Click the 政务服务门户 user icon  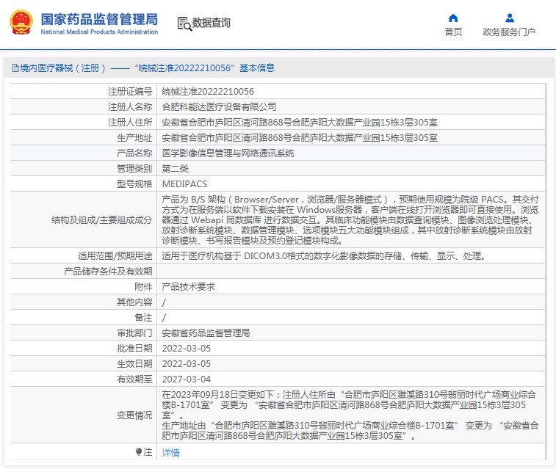tap(510, 18)
